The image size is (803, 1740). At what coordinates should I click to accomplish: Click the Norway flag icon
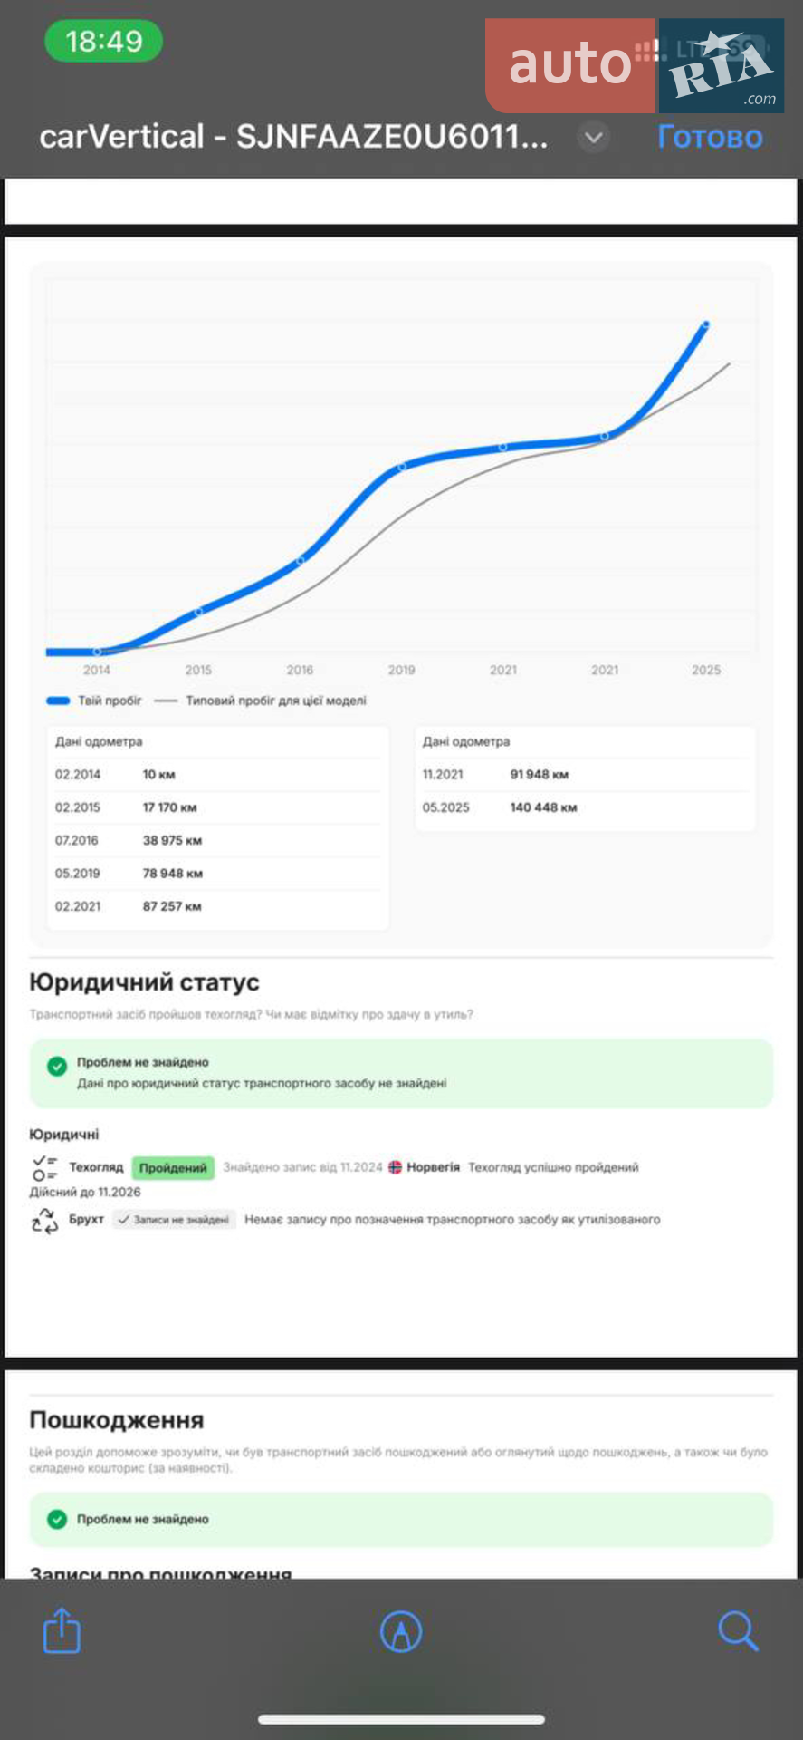click(395, 1167)
